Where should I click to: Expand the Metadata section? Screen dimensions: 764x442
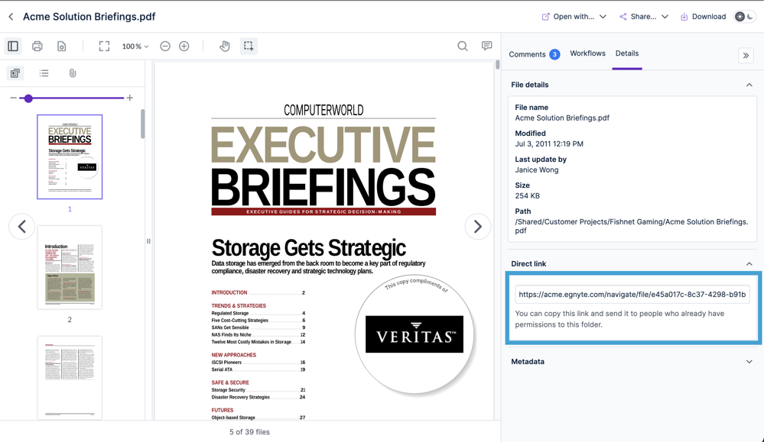point(749,362)
